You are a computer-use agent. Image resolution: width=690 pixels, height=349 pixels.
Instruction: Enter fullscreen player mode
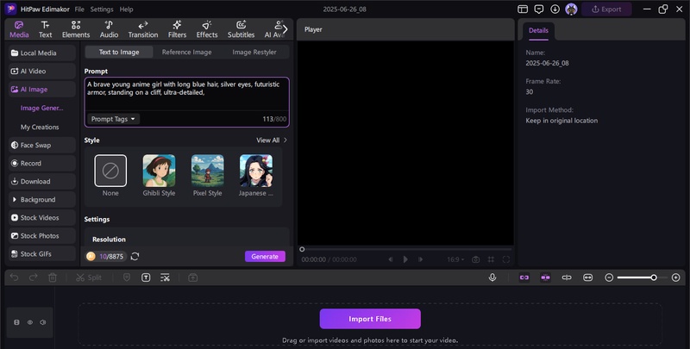506,259
